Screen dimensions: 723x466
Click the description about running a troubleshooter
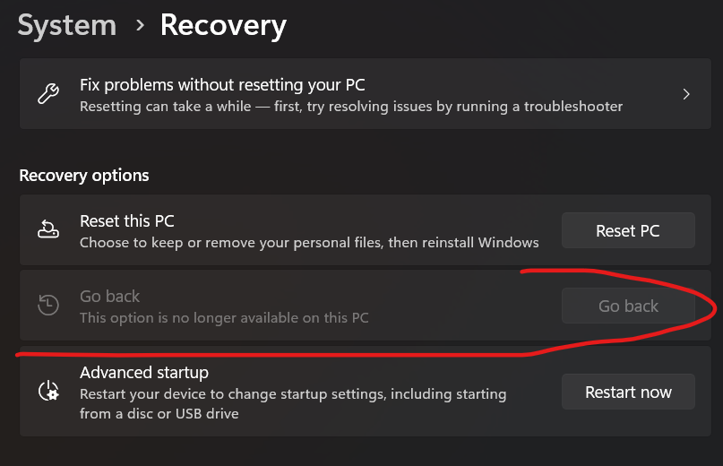tap(351, 107)
